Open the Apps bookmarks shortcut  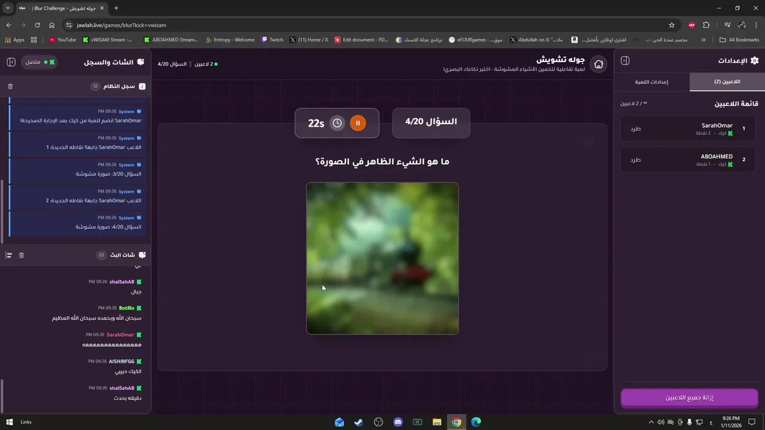point(15,40)
